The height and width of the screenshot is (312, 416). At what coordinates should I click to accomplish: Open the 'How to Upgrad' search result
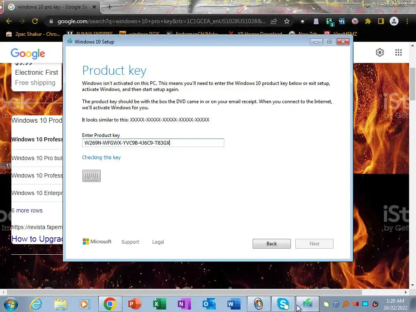37,239
